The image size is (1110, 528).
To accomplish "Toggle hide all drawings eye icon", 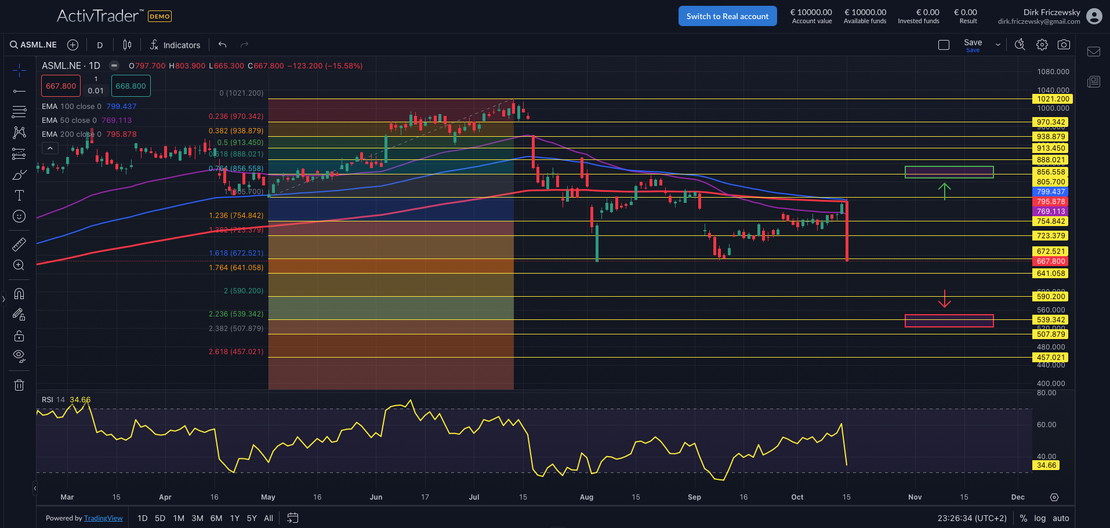I will coord(19,356).
